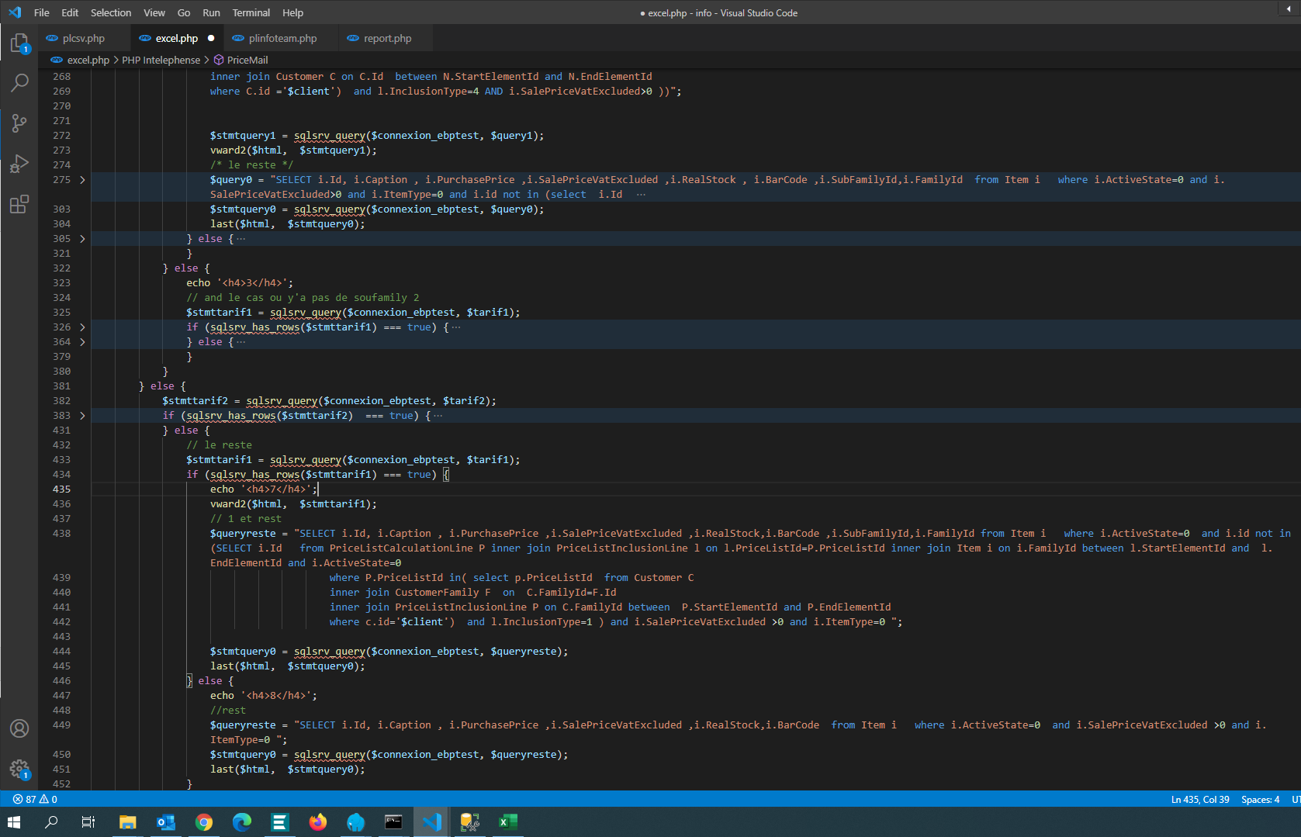This screenshot has width=1301, height=837.
Task: Open the Accounts menu icon
Action: coord(19,728)
